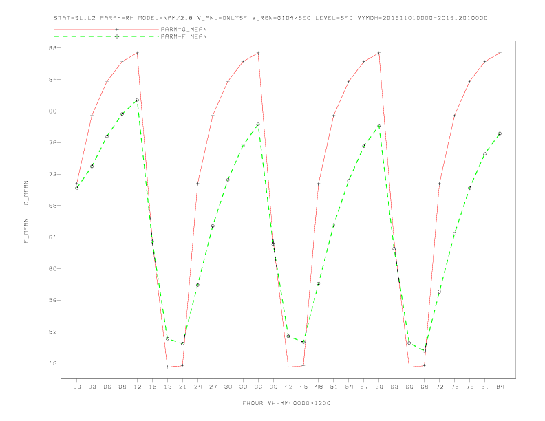545x421 pixels.
Task: Click x-axis tick label 12
Action: click(138, 387)
